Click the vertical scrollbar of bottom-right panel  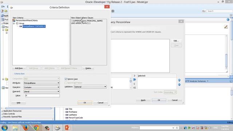pos(232,93)
